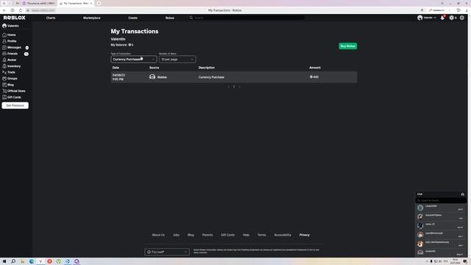Click the Roblox source in transaction row
The image size is (471, 265).
[158, 77]
